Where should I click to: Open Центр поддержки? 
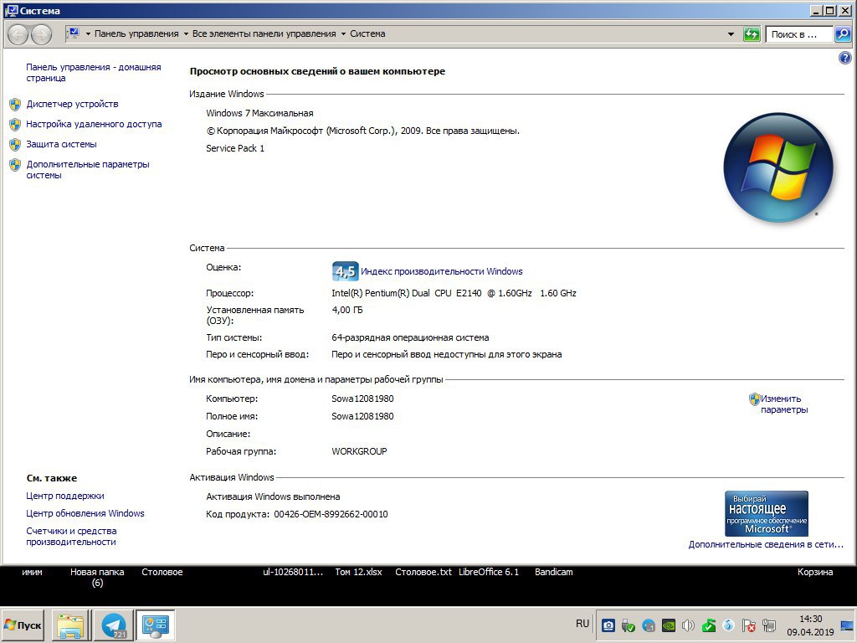point(65,496)
